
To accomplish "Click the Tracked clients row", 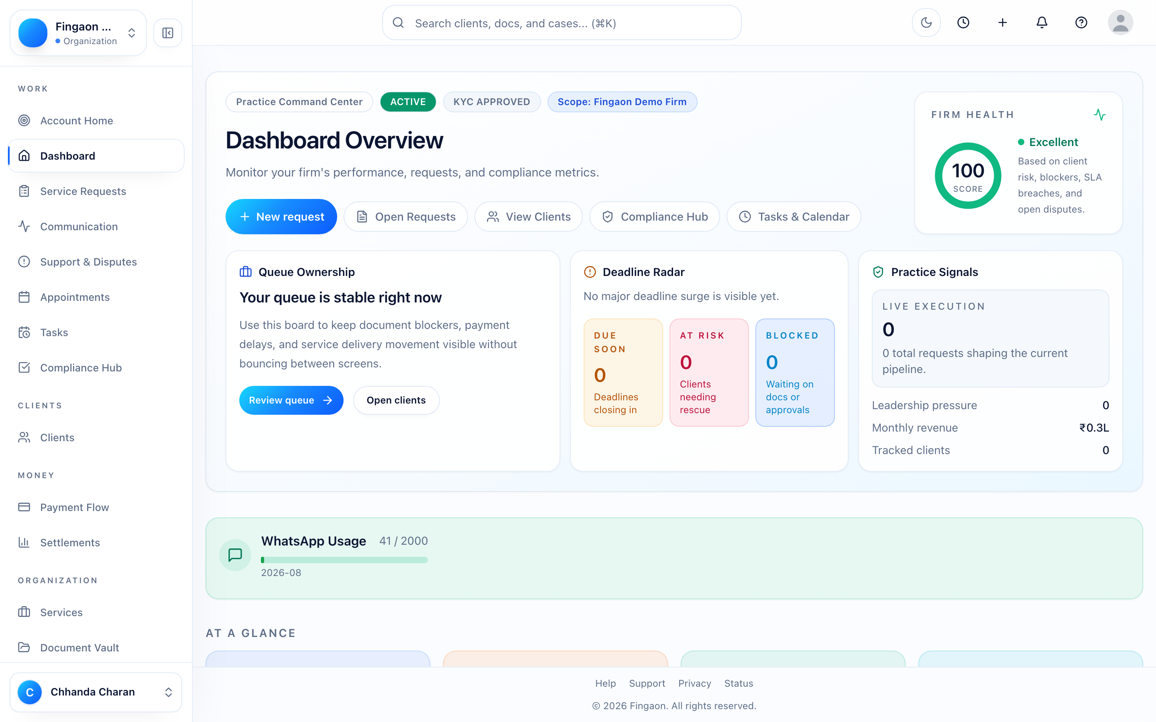I will tap(990, 450).
